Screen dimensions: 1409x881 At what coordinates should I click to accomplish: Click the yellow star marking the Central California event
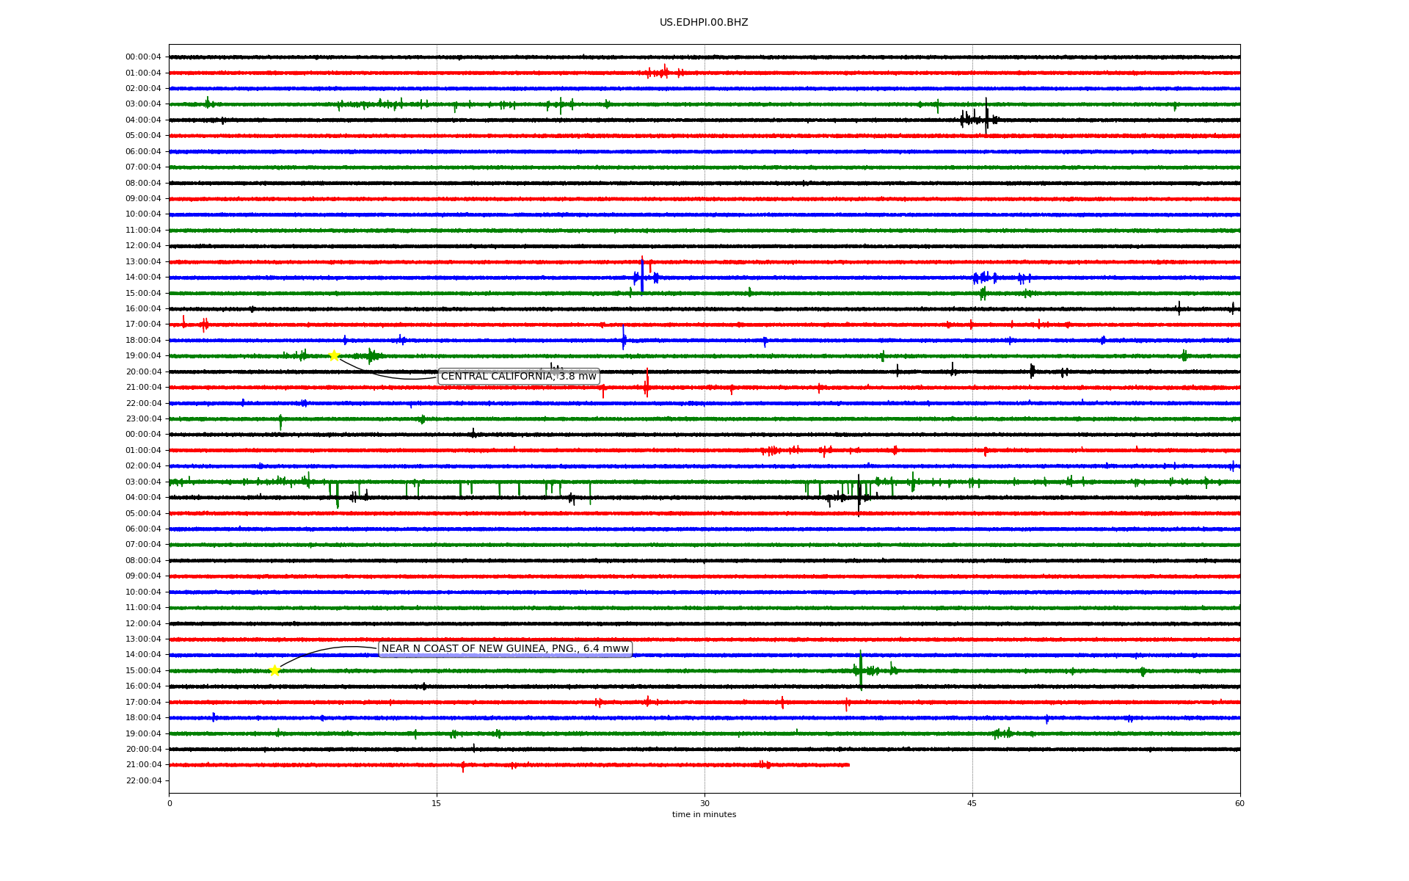point(334,356)
